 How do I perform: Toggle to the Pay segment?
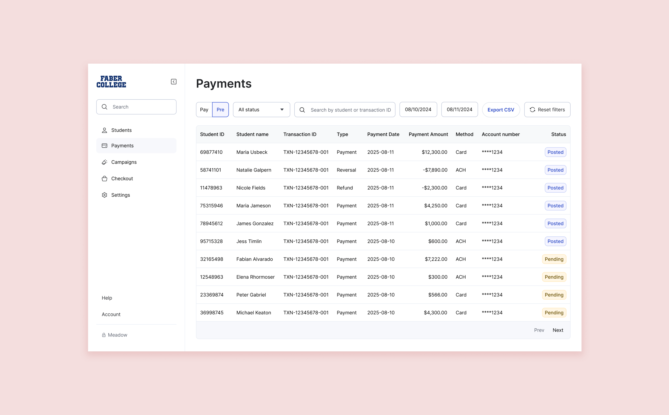click(x=204, y=110)
